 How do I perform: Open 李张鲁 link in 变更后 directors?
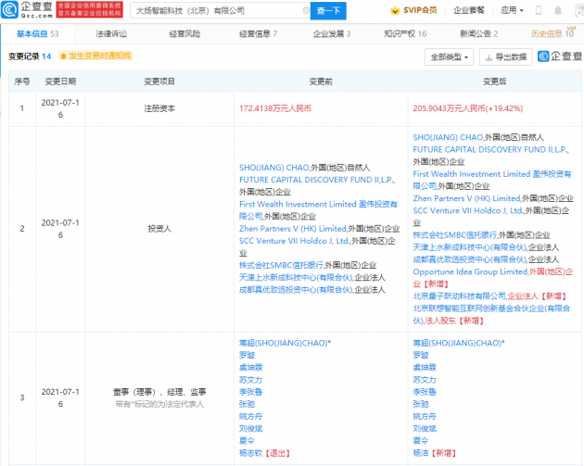coord(425,392)
